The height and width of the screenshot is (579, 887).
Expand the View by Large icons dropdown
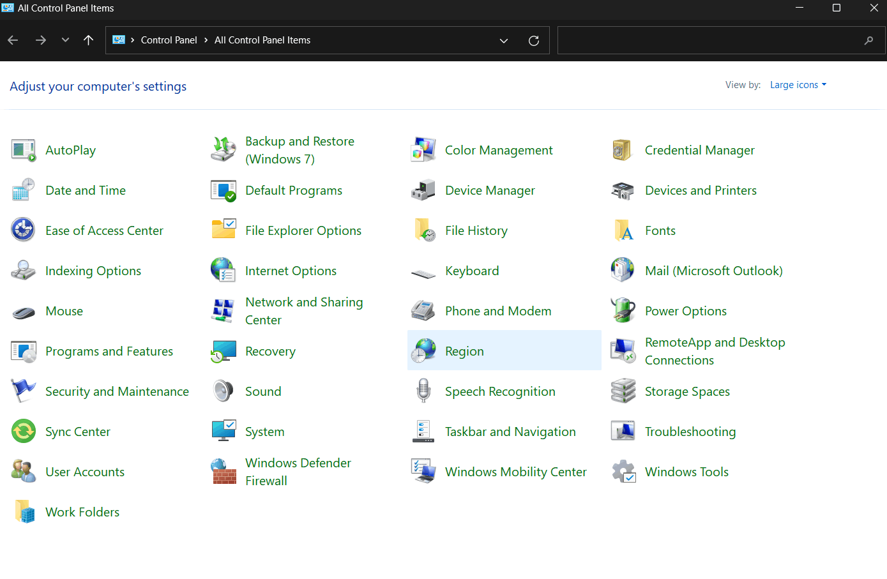point(798,85)
